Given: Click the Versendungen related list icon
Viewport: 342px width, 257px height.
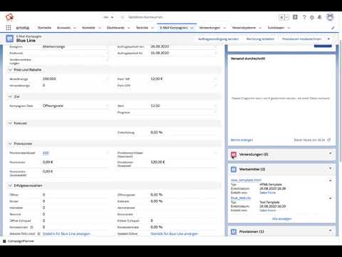Looking at the screenshot, I should click(x=234, y=155).
